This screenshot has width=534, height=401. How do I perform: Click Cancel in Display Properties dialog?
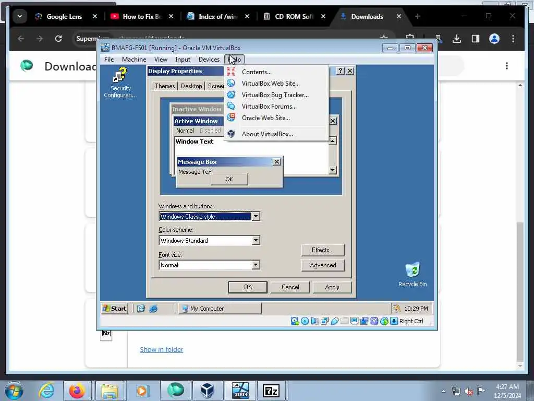point(290,287)
